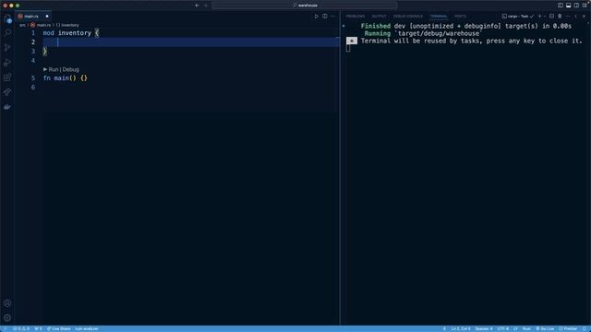Open the Search view in activity bar
Viewport: 591px width, 332px height.
(7, 33)
